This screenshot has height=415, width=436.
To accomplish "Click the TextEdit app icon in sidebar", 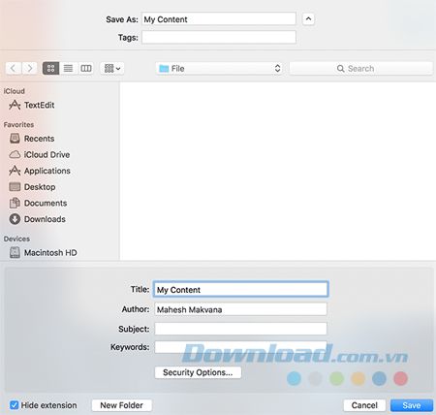I will (x=15, y=105).
